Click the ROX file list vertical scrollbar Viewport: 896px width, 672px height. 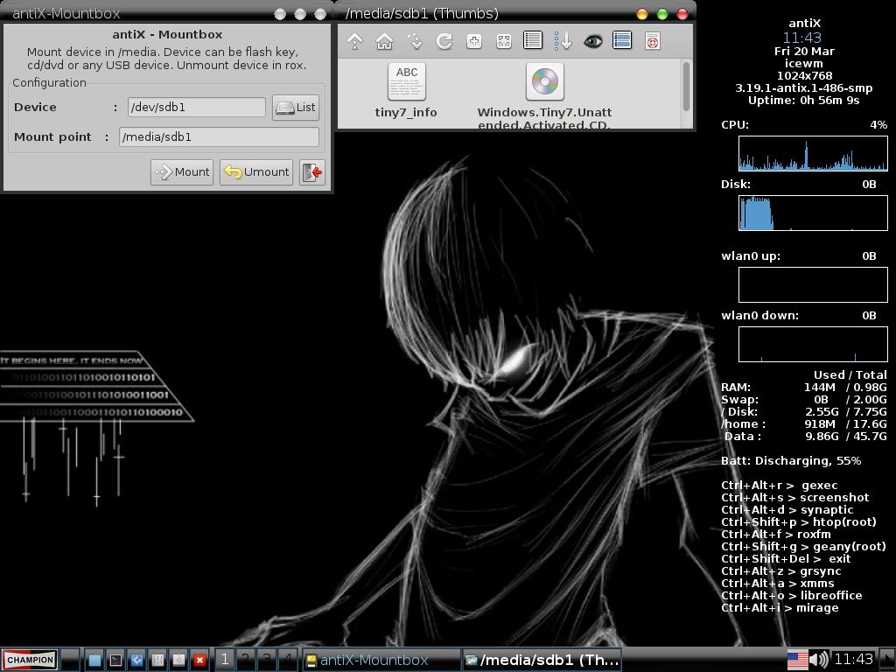click(686, 86)
